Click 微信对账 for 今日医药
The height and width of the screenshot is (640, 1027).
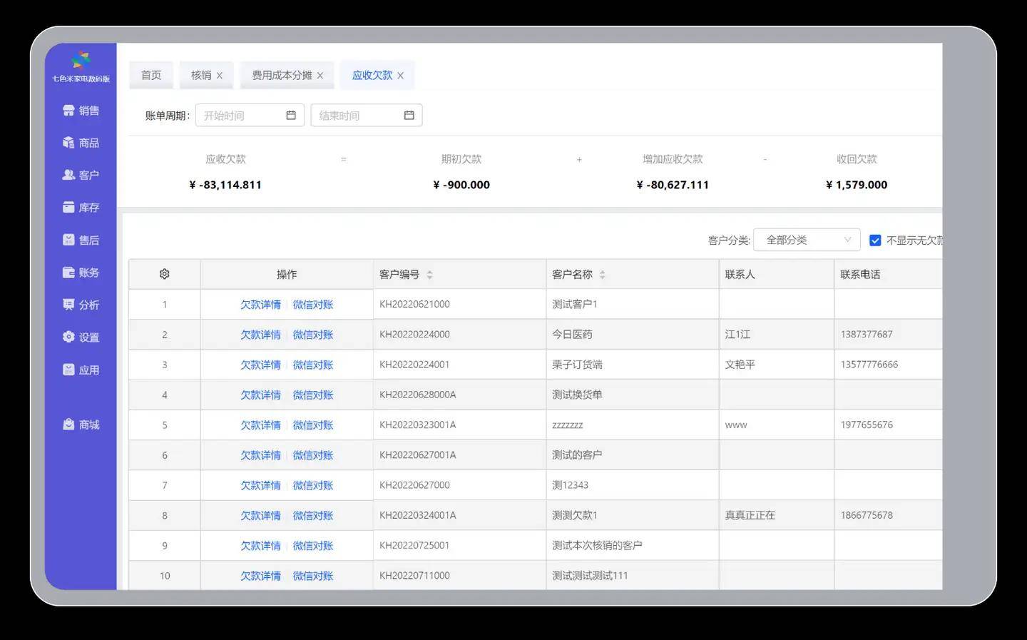313,335
